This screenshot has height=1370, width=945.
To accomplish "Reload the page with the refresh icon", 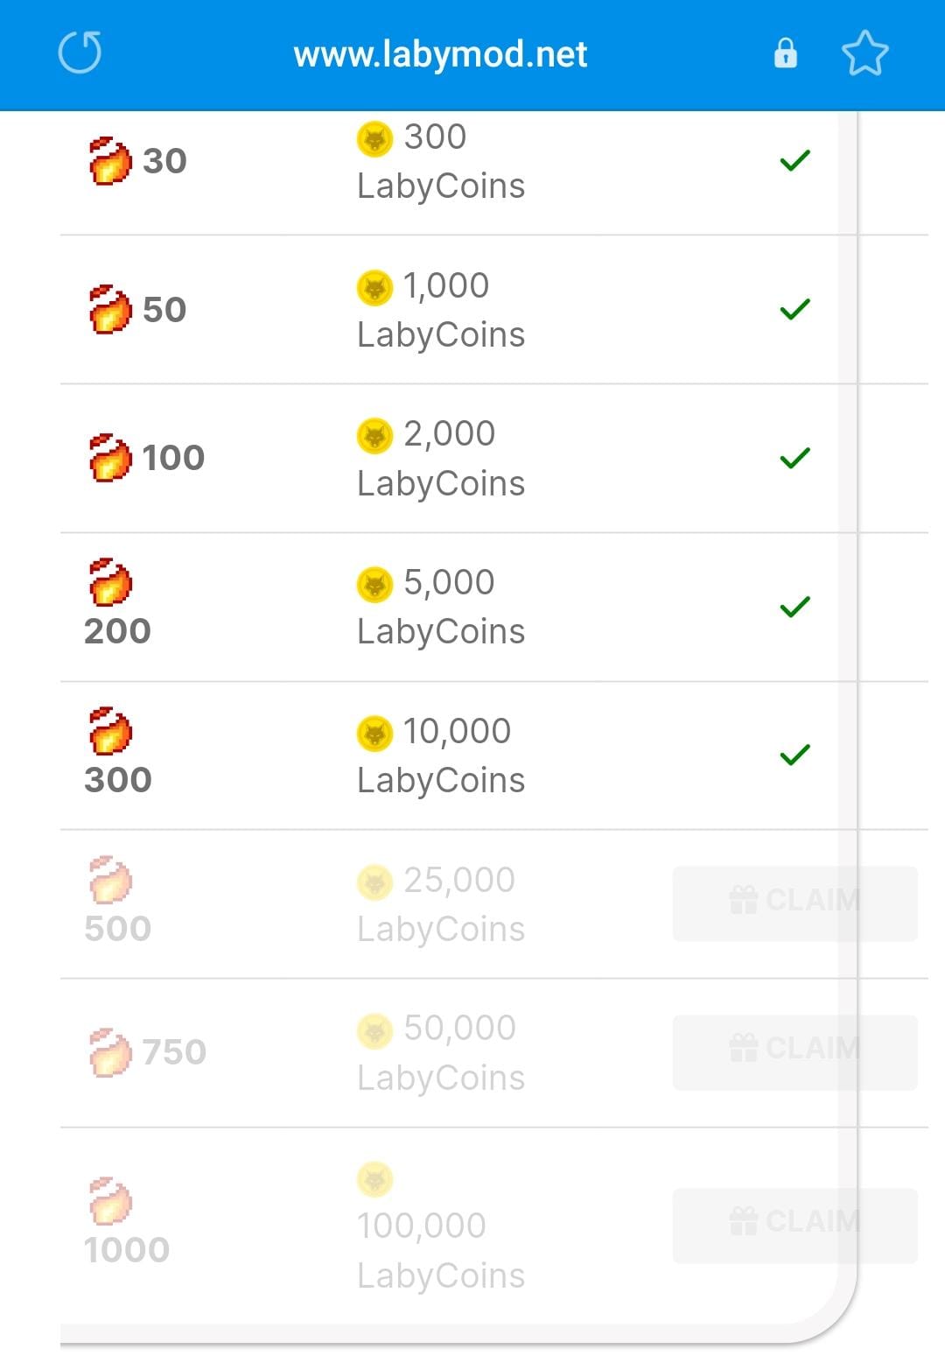I will click(x=80, y=53).
